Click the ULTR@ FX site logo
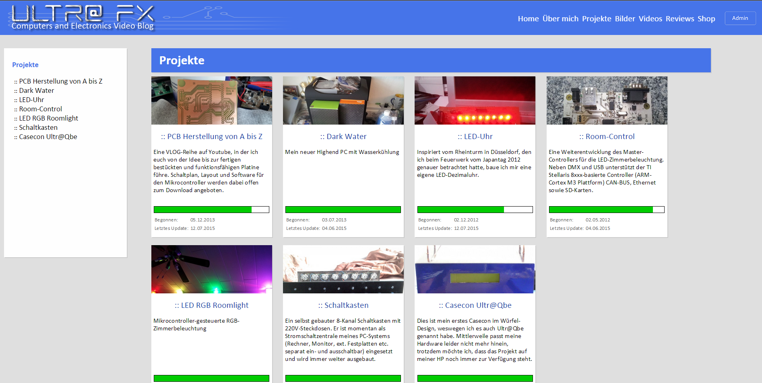The height and width of the screenshot is (383, 762). (83, 14)
